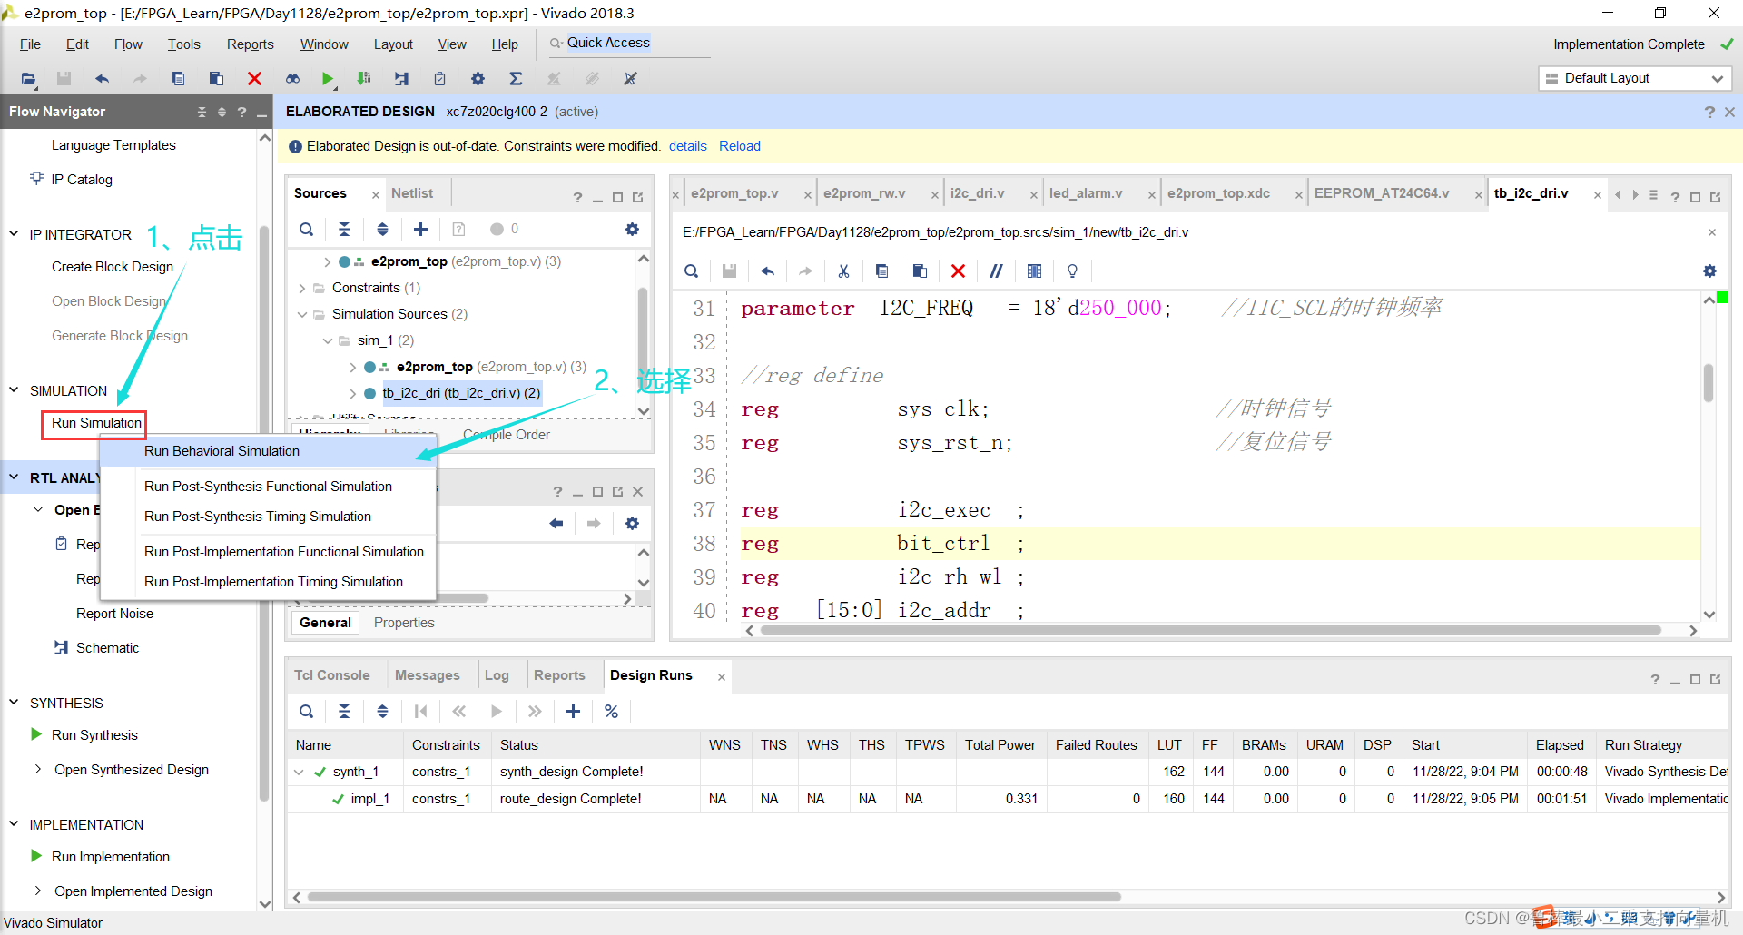1743x935 pixels.
Task: Toggle line comments with the // icon
Action: [996, 271]
